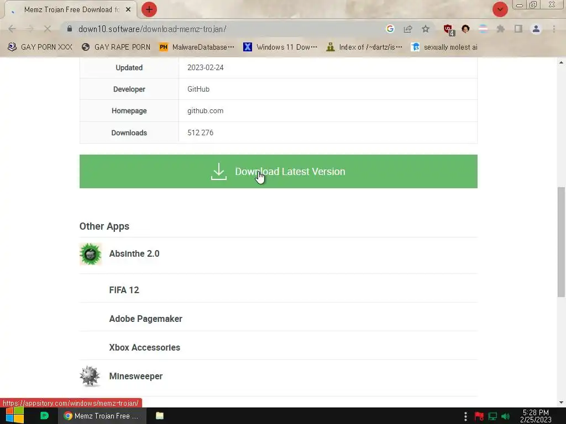Stop loading the page

48,29
